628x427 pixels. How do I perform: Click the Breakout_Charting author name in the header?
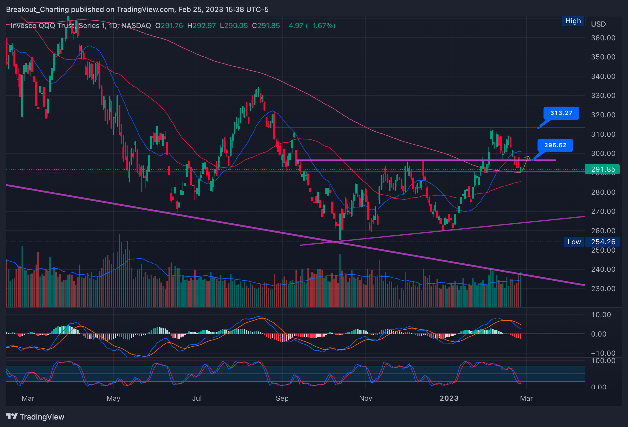37,10
